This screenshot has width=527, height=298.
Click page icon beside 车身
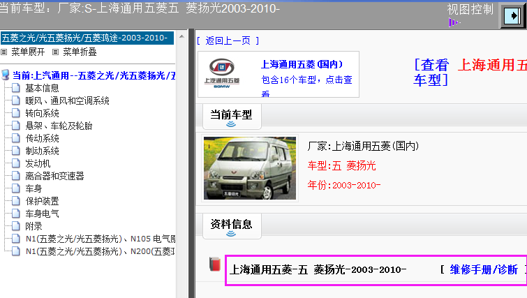16,188
